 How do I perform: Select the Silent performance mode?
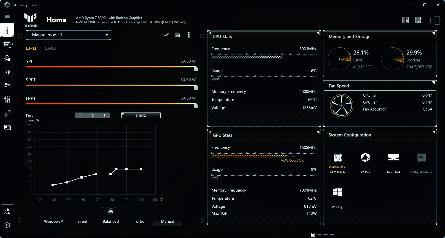(82, 221)
